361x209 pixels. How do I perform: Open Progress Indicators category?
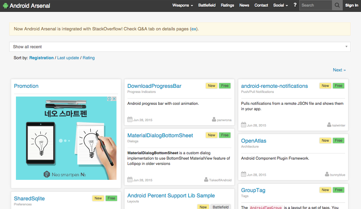[x=142, y=92]
